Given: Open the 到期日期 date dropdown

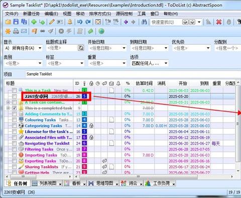Looking at the screenshot, I should pyautogui.click(x=166, y=48).
